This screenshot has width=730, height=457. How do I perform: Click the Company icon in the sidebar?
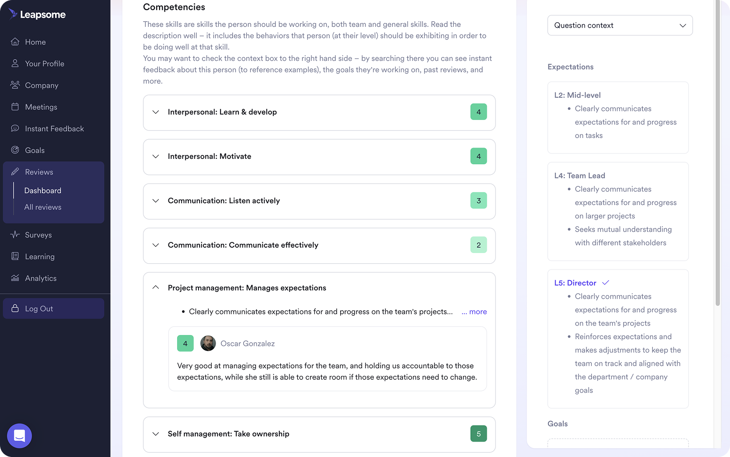pos(15,85)
